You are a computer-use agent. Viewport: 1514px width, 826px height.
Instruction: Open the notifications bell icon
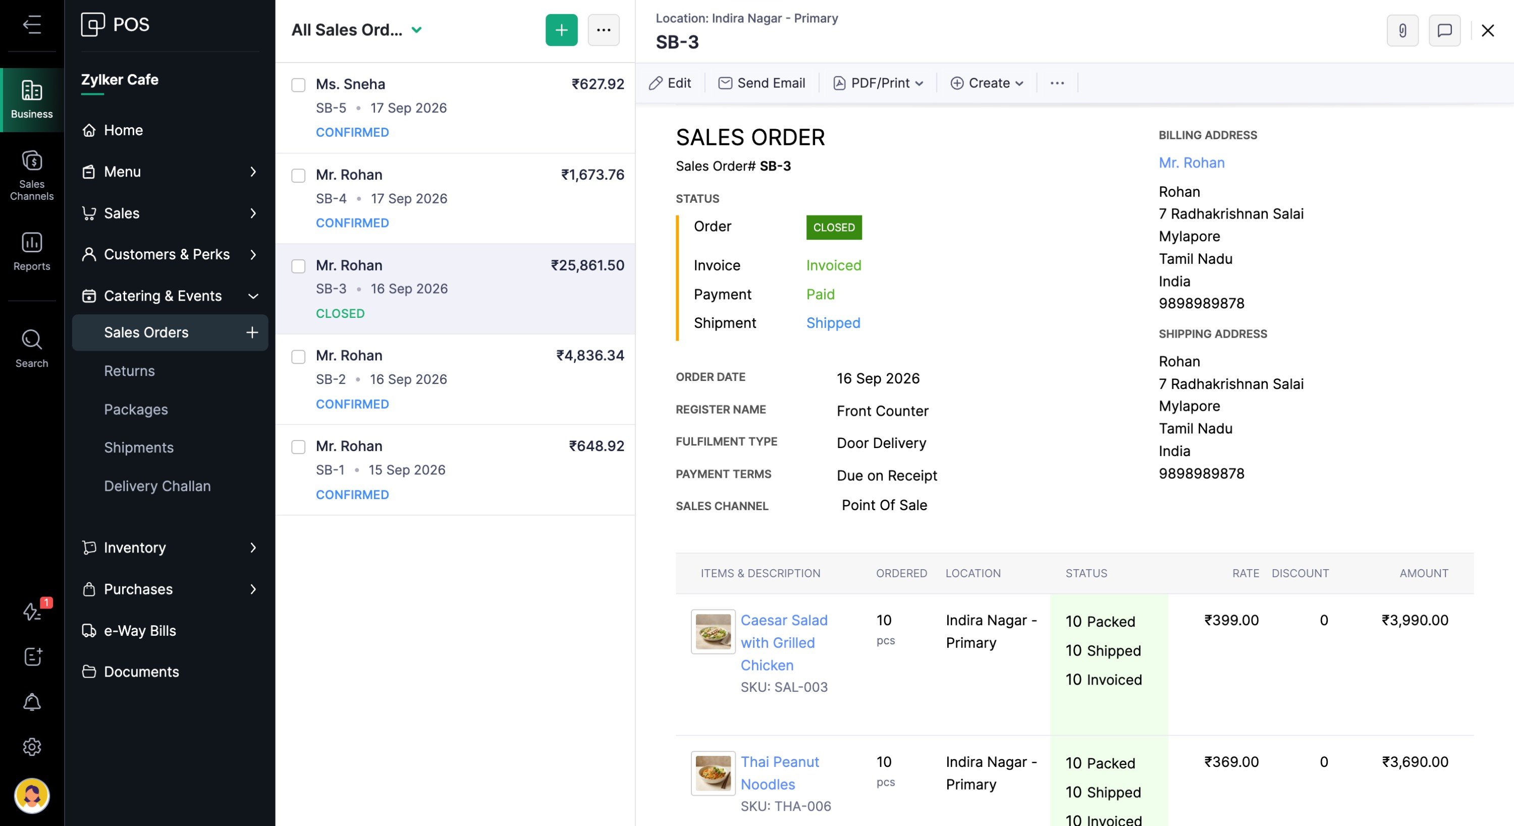32,702
